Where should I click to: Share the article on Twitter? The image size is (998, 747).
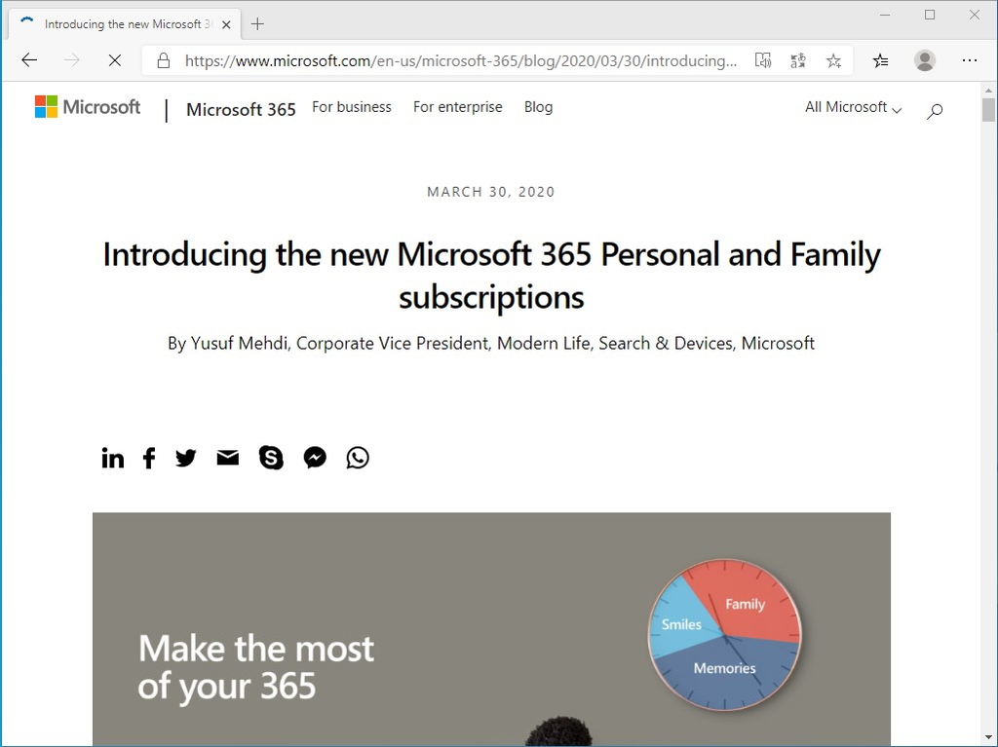[185, 458]
